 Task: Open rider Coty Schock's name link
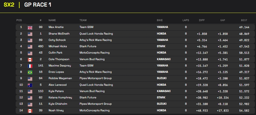57,40
